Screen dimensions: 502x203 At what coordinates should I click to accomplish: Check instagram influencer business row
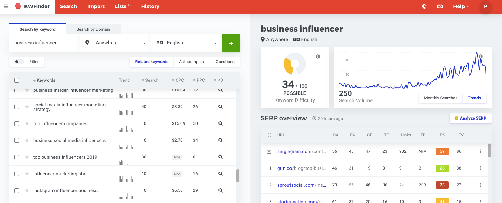pos(16,191)
